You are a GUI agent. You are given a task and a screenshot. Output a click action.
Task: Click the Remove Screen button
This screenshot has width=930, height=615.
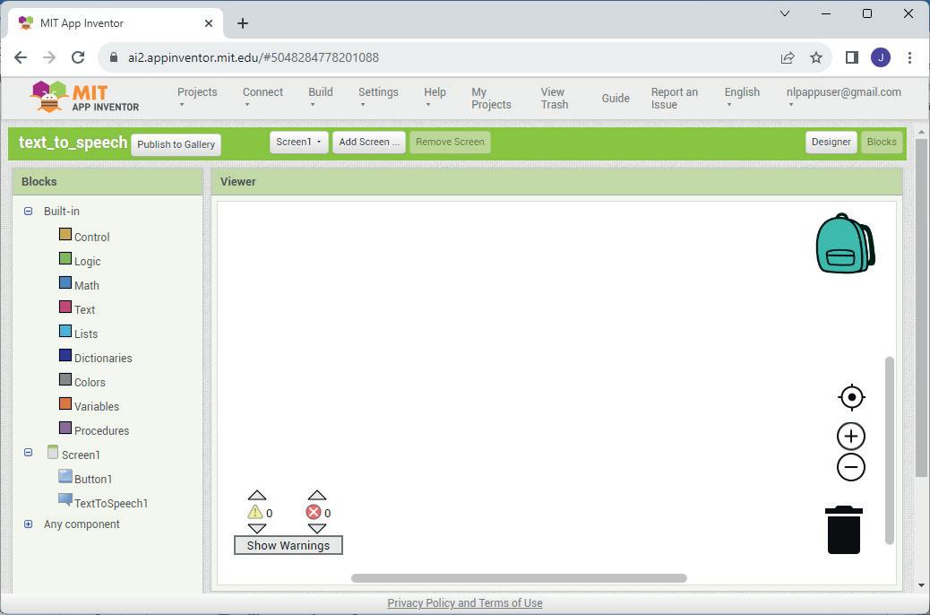click(450, 142)
